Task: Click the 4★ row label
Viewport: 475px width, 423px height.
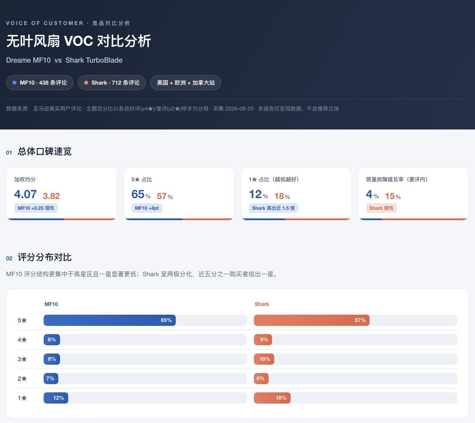Action: pos(22,340)
